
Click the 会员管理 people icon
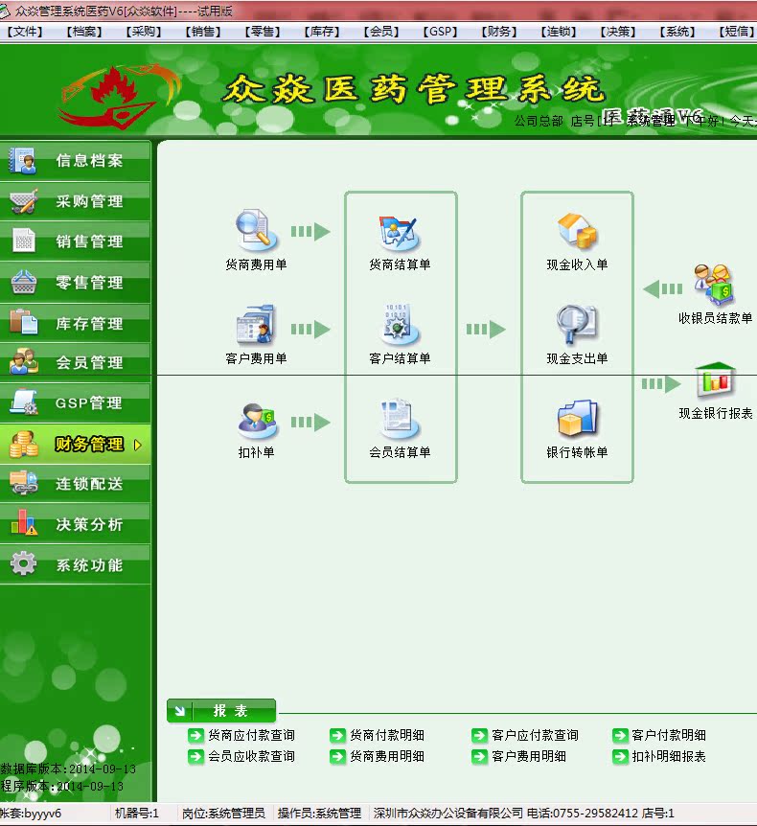[x=24, y=362]
